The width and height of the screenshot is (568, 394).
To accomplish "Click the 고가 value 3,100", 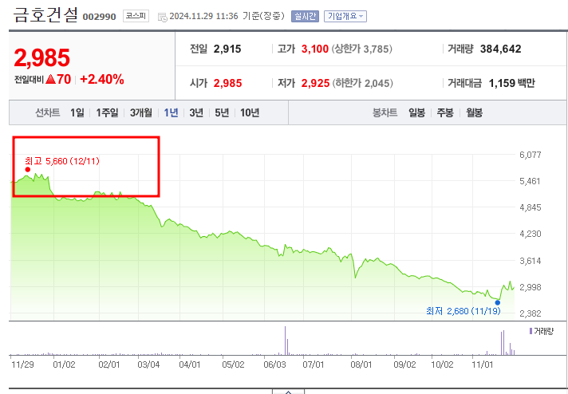I will tap(315, 49).
